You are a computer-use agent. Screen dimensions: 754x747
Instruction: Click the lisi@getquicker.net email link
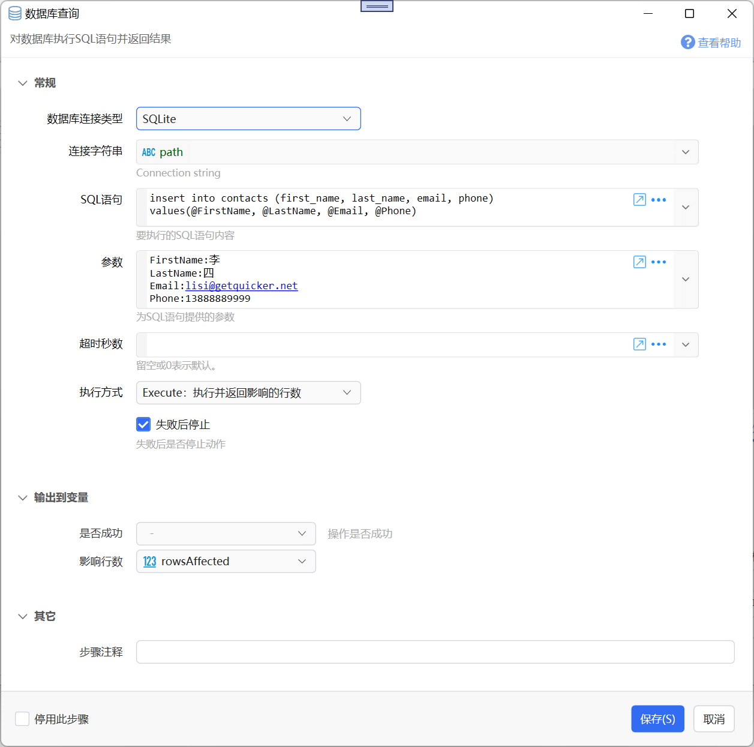point(242,286)
